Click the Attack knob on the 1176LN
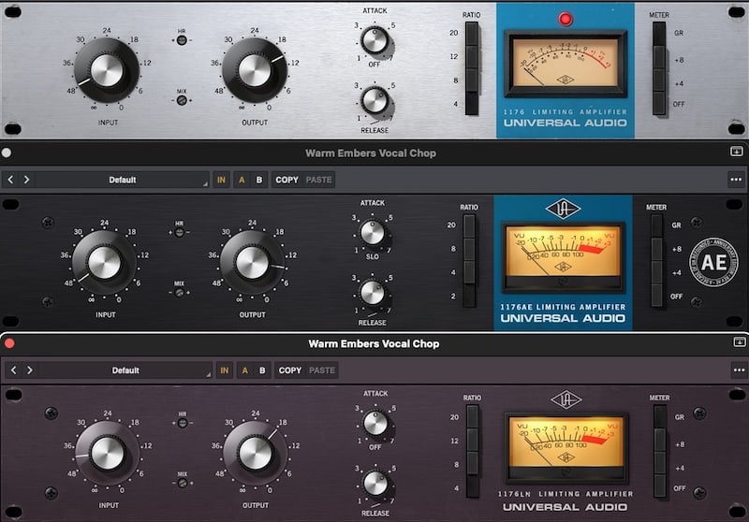This screenshot has height=522, width=749. coord(375,423)
